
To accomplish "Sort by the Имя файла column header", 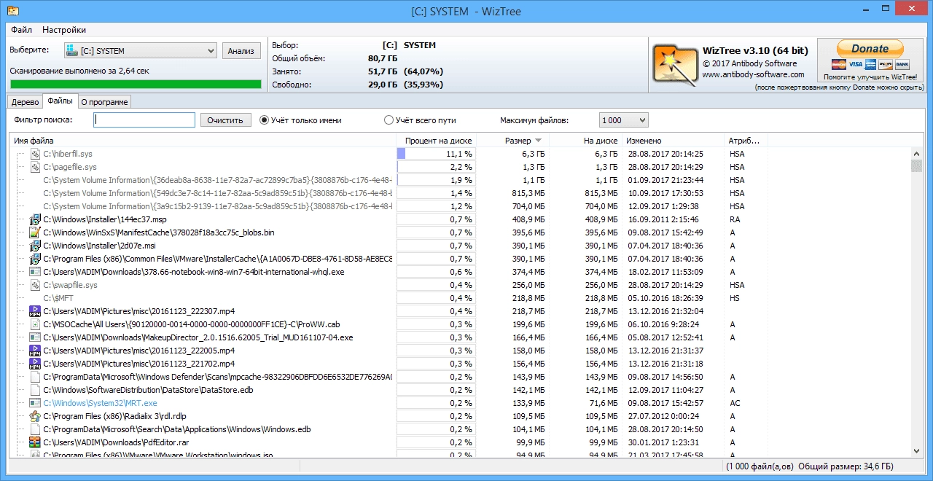I will coord(203,141).
